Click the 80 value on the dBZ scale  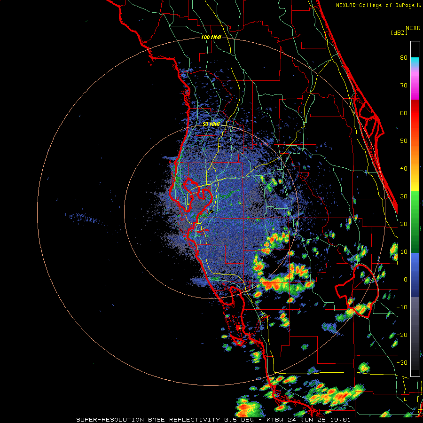[x=404, y=58]
